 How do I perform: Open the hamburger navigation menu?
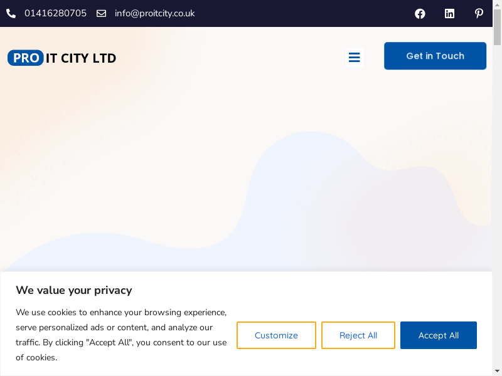point(354,58)
